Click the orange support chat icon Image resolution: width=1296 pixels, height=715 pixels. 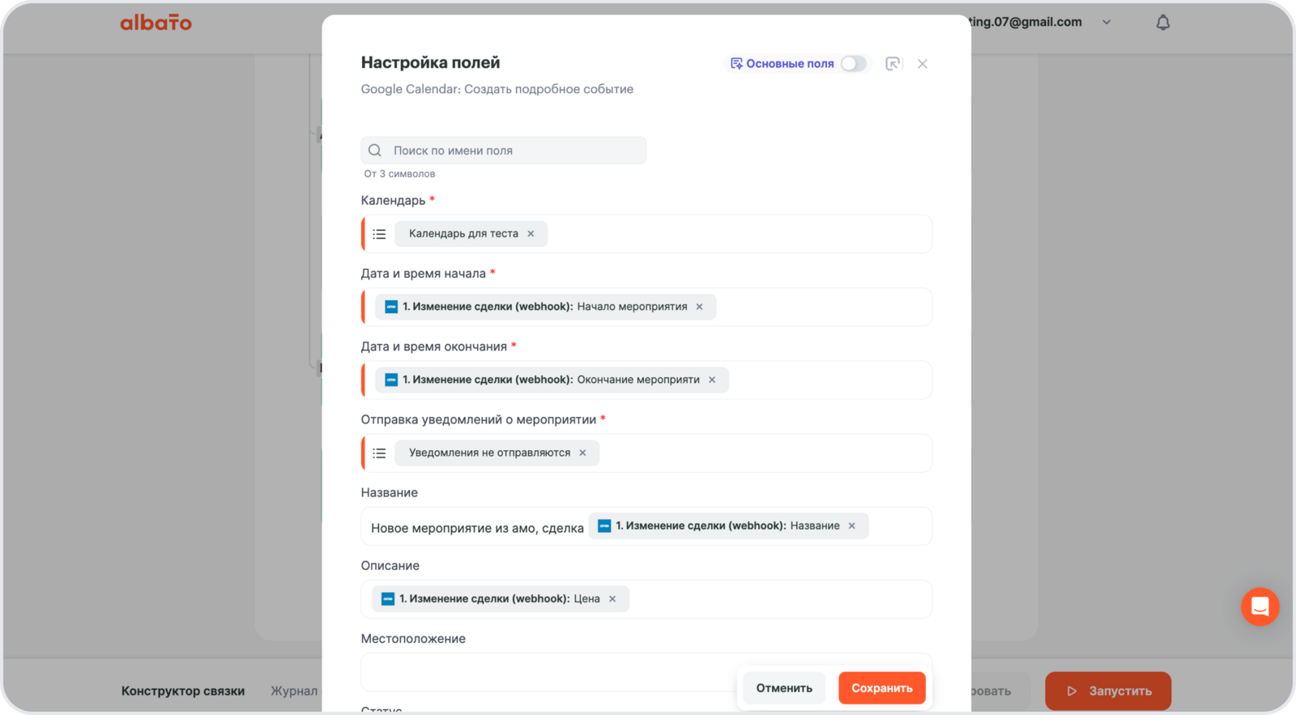coord(1260,606)
